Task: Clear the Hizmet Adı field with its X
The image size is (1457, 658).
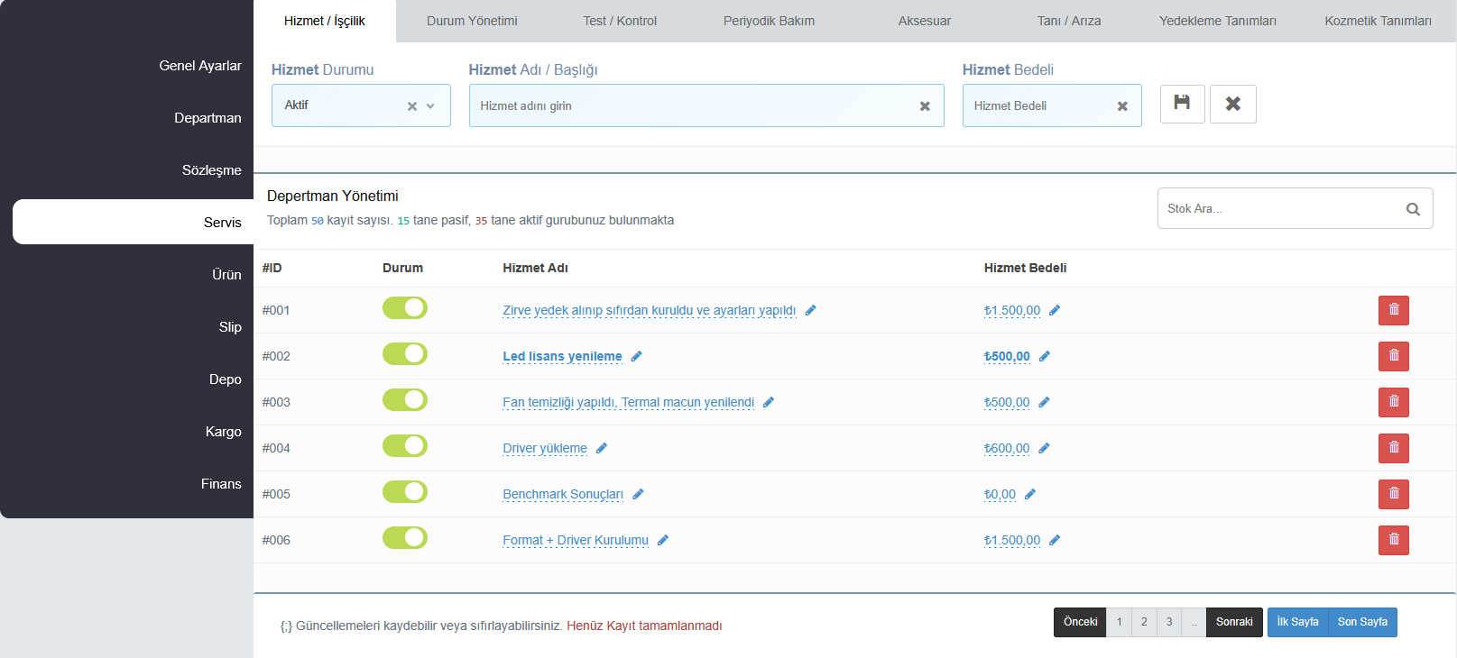Action: point(925,106)
